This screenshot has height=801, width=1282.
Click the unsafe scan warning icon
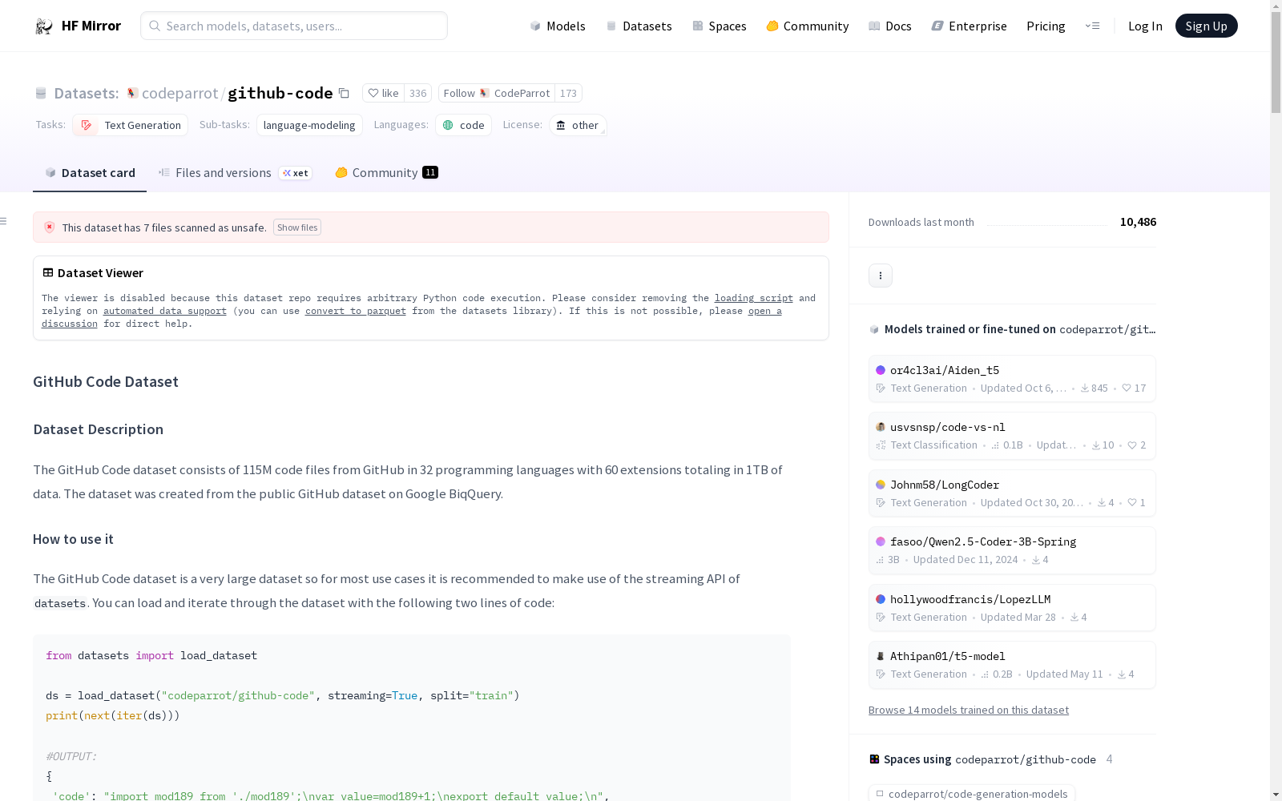coord(50,227)
